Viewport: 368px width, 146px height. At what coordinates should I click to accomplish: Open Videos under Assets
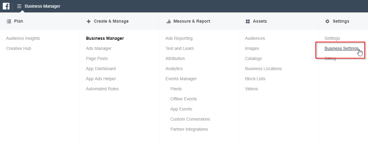tap(251, 89)
